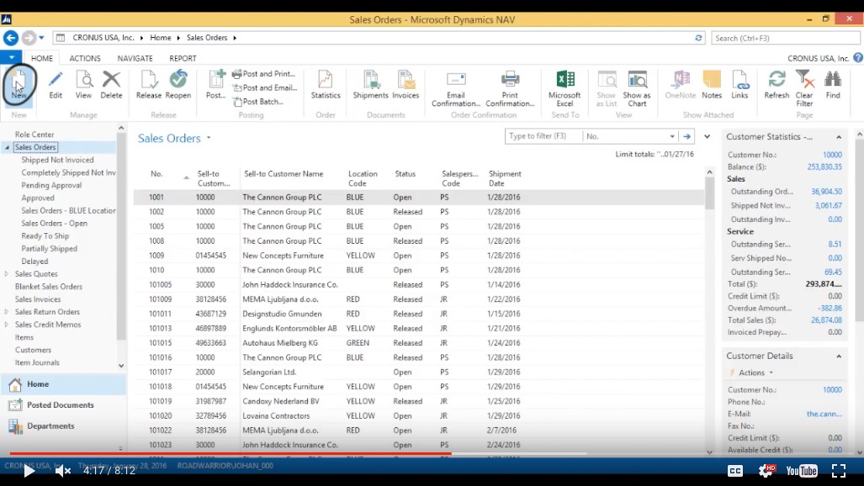
Task: Click the YouTube logo
Action: (x=802, y=471)
